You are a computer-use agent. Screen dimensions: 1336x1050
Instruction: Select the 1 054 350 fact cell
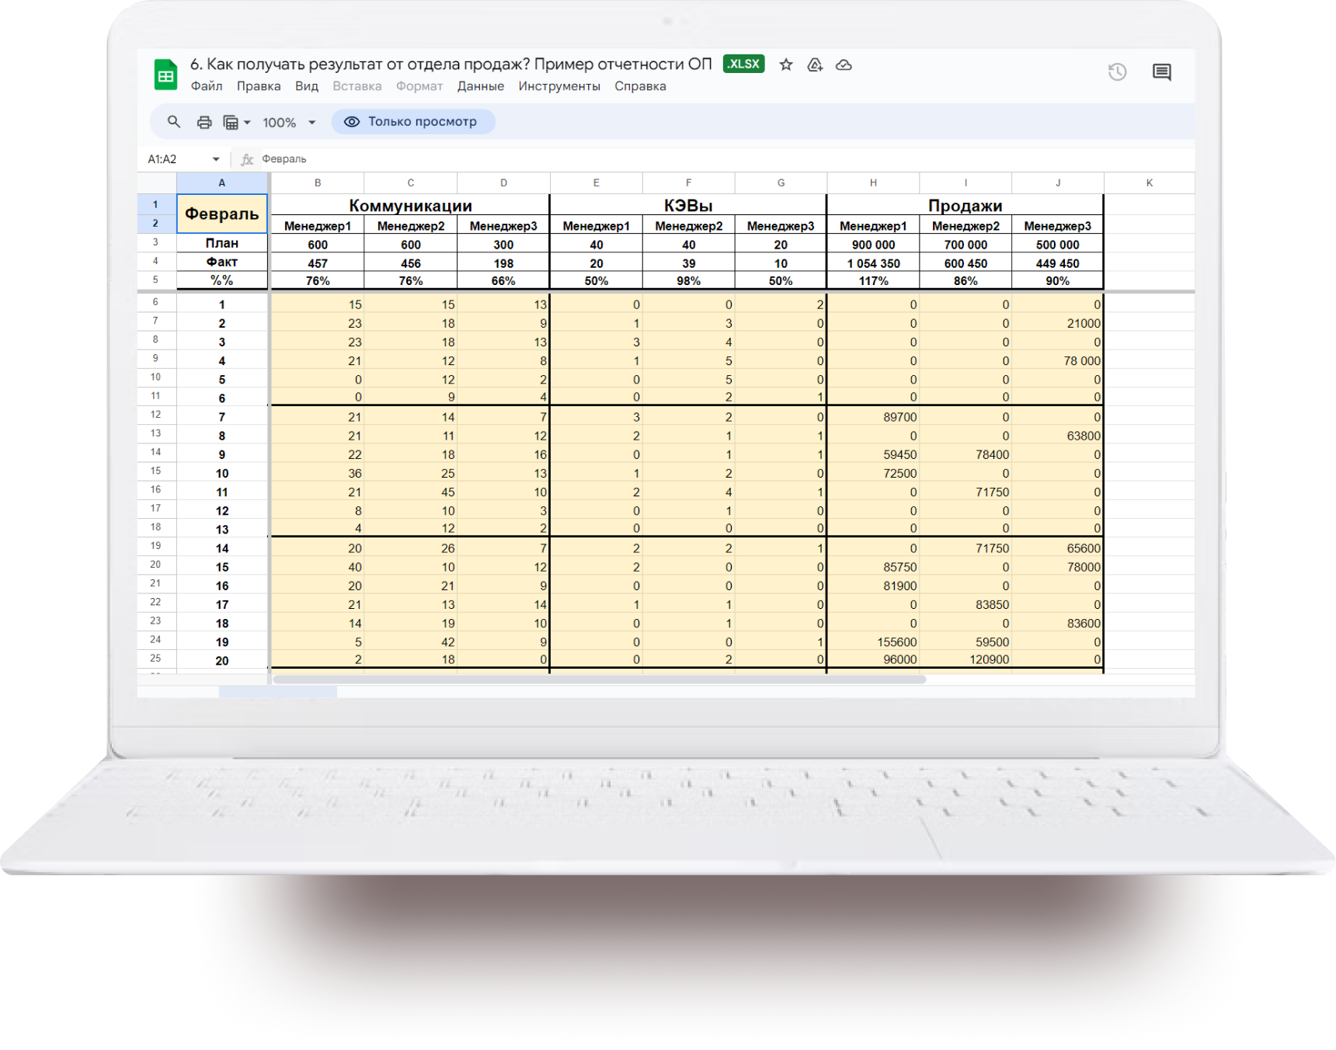coord(874,263)
